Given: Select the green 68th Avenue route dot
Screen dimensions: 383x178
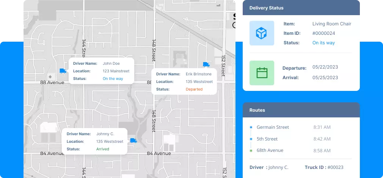Looking at the screenshot, I should pos(251,150).
